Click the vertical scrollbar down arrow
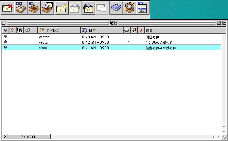 tap(223, 131)
